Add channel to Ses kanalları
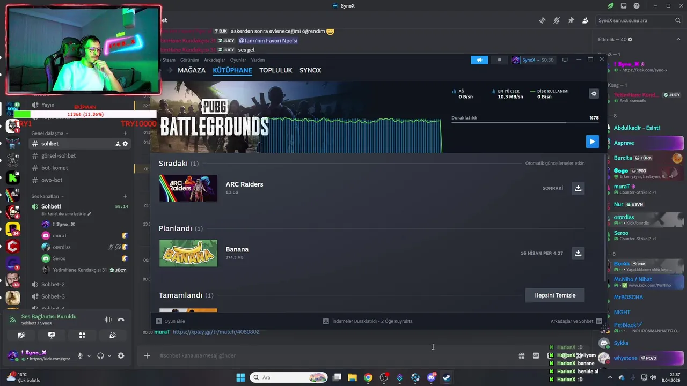The height and width of the screenshot is (386, 687). [125, 196]
